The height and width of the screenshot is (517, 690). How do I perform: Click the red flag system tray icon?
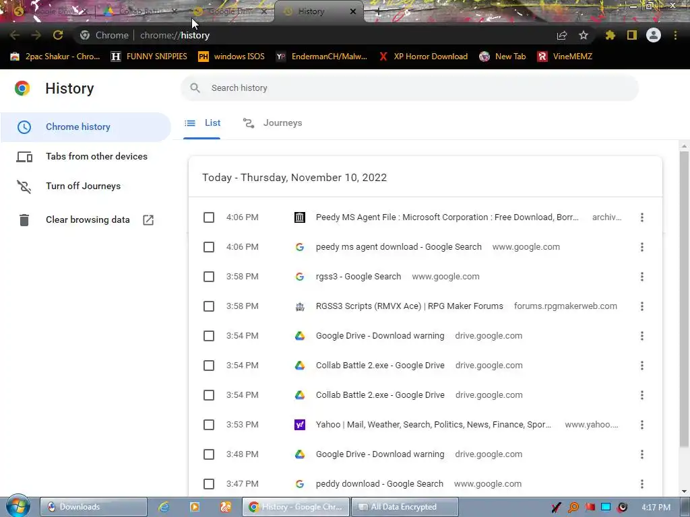(590, 508)
